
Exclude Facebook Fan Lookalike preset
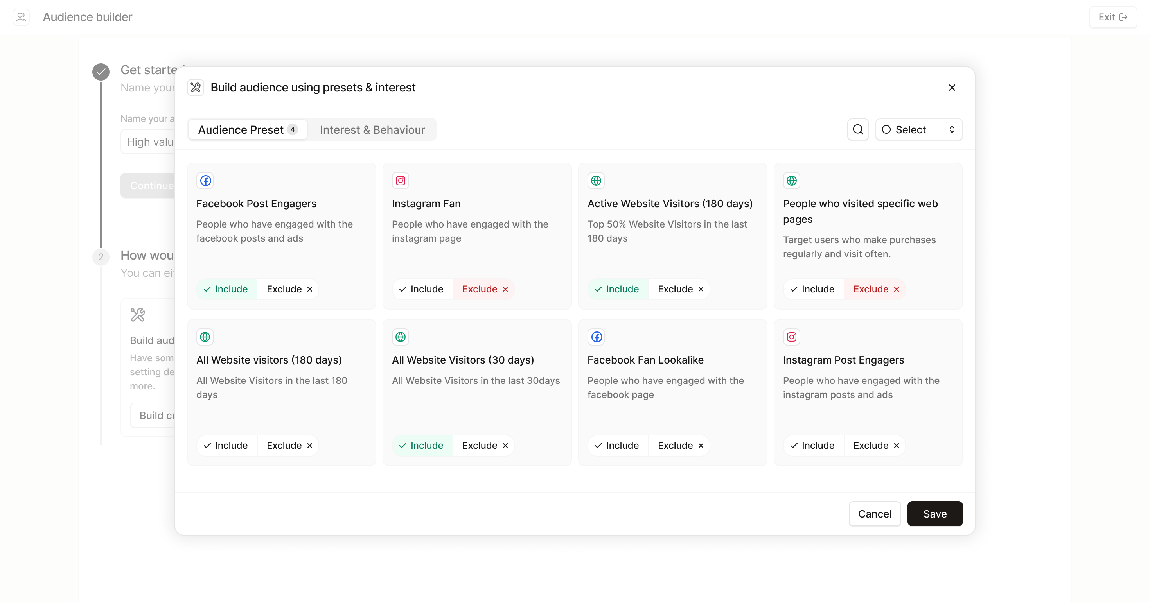pyautogui.click(x=679, y=445)
